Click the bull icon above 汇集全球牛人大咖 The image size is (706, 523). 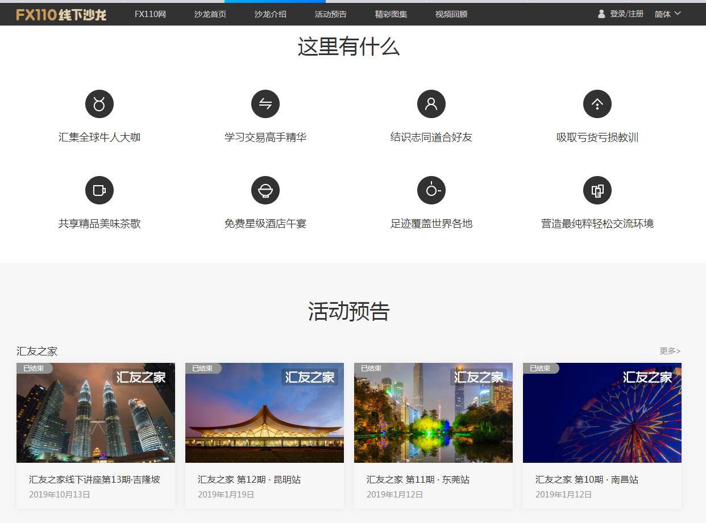tap(99, 104)
